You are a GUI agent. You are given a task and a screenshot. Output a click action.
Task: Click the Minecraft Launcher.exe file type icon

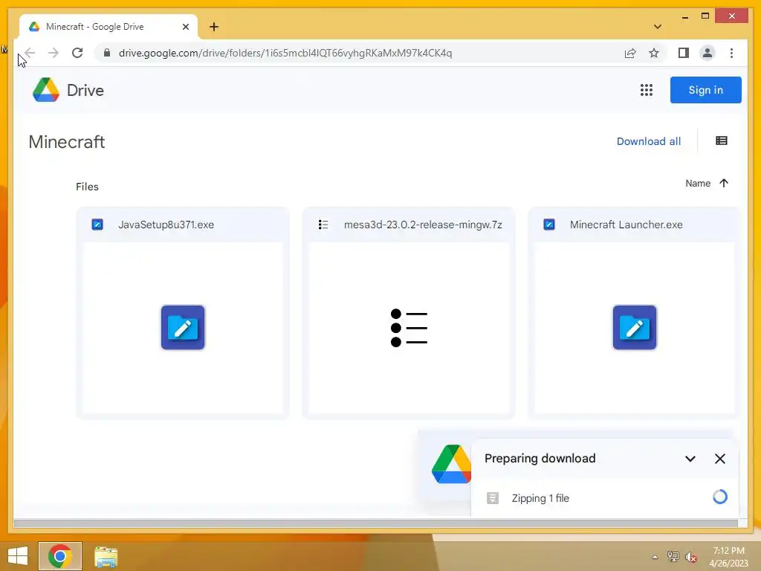pyautogui.click(x=549, y=225)
